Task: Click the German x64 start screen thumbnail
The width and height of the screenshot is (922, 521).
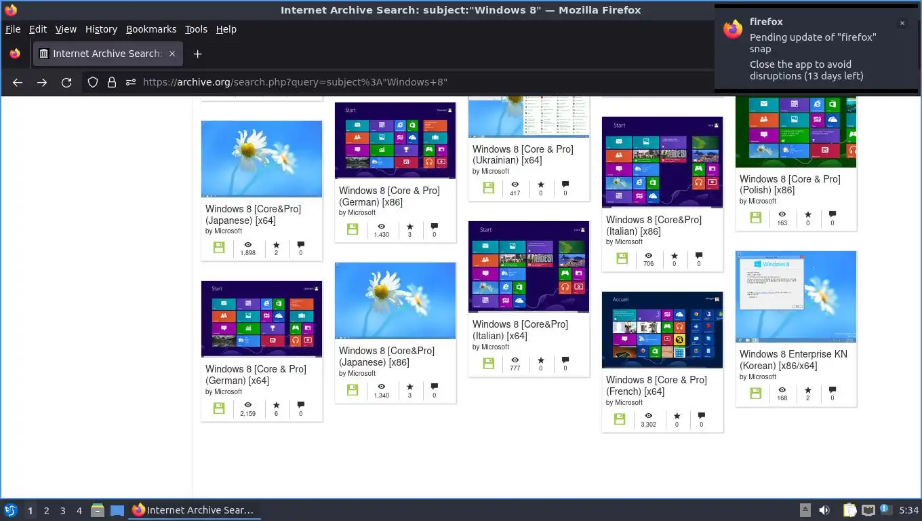Action: pos(262,319)
